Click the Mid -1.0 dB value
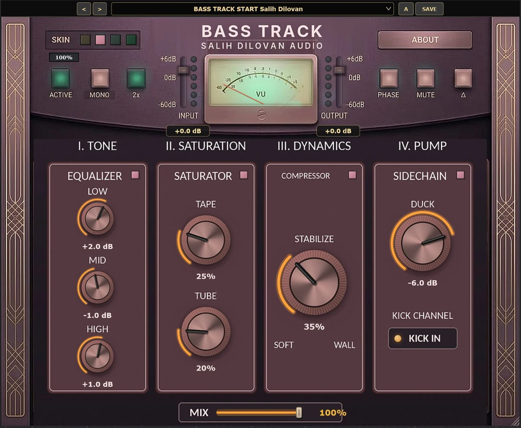Viewport: 521px width, 428px height. tap(97, 315)
